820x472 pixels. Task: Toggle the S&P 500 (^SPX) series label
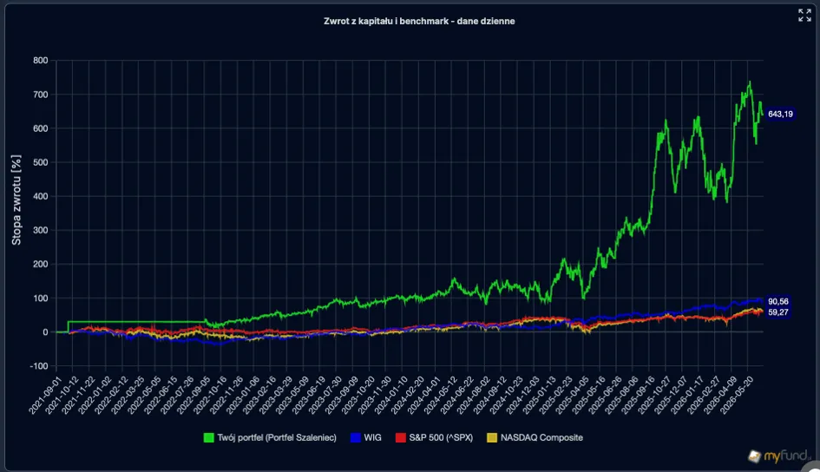(x=441, y=437)
